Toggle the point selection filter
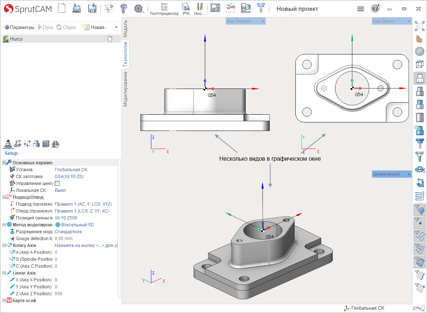 [x=420, y=223]
